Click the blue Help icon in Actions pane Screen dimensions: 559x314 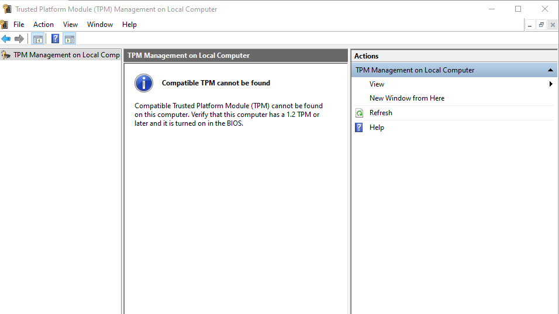[359, 127]
